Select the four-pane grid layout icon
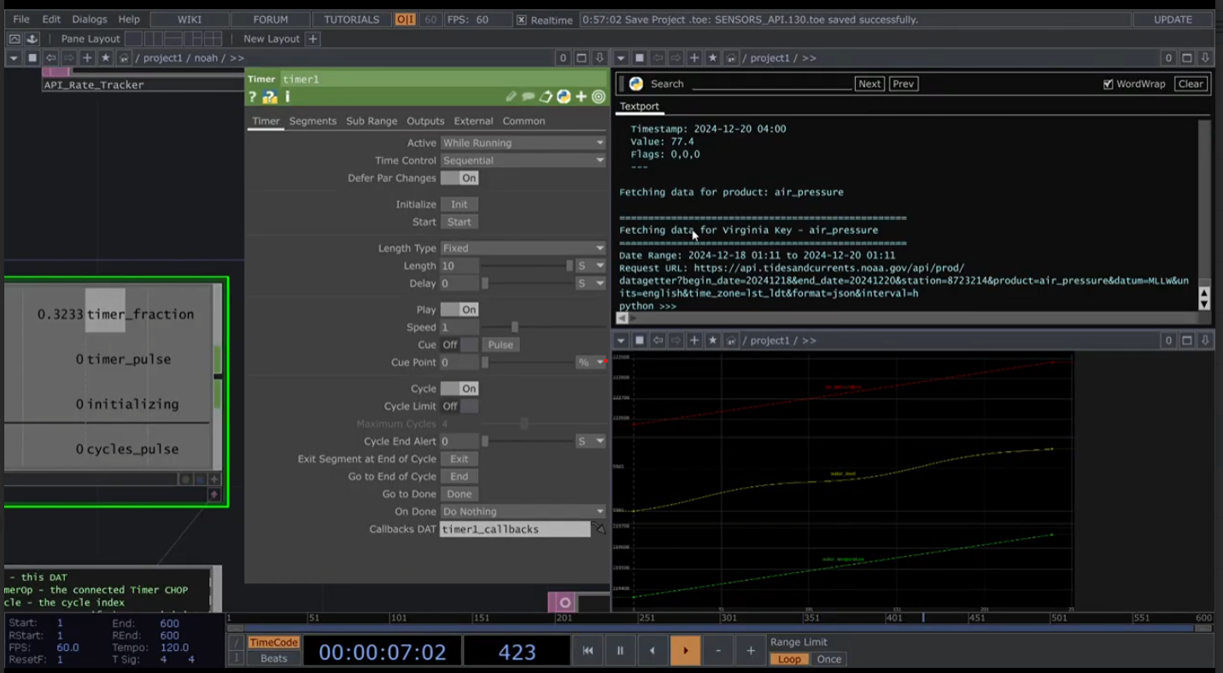 coord(213,38)
